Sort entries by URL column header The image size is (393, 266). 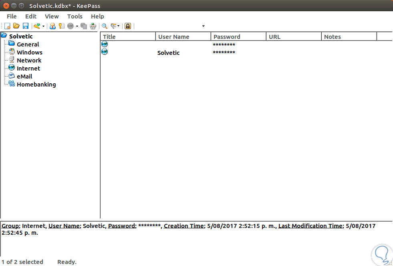tap(294, 36)
